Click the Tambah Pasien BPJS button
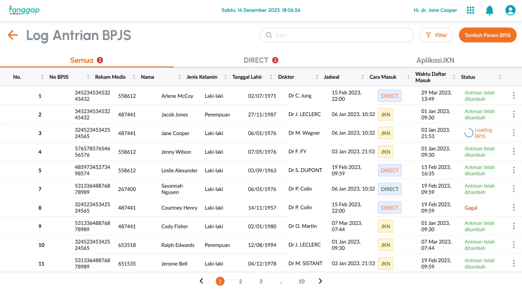 [x=487, y=35]
